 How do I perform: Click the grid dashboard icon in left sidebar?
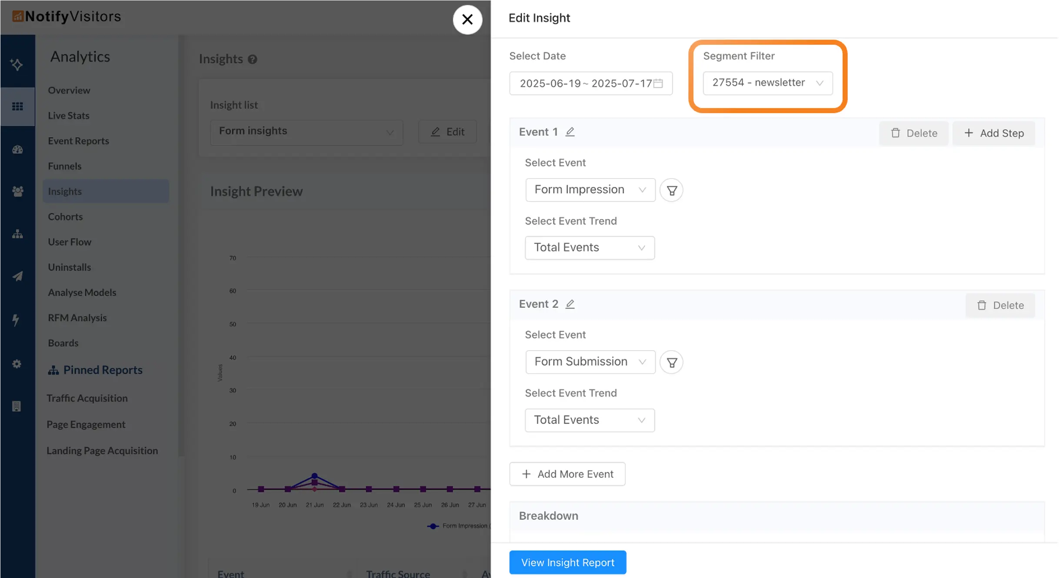coord(17,106)
